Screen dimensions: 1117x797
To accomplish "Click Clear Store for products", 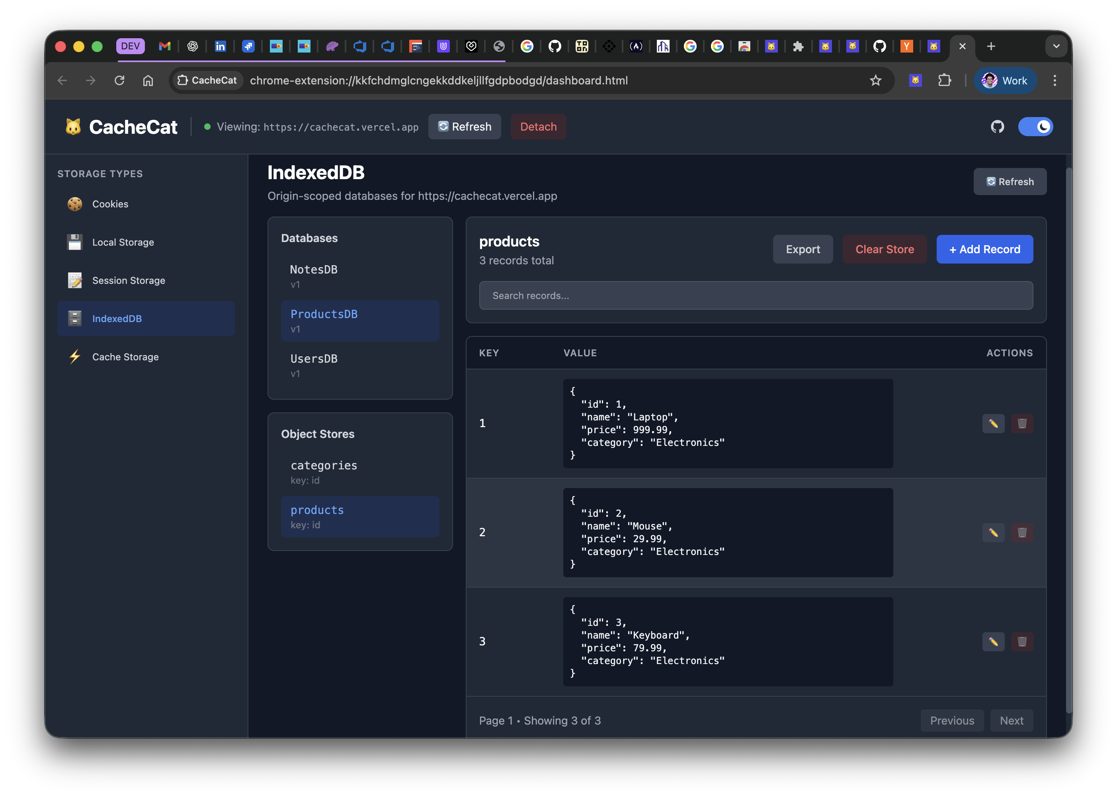I will [885, 249].
